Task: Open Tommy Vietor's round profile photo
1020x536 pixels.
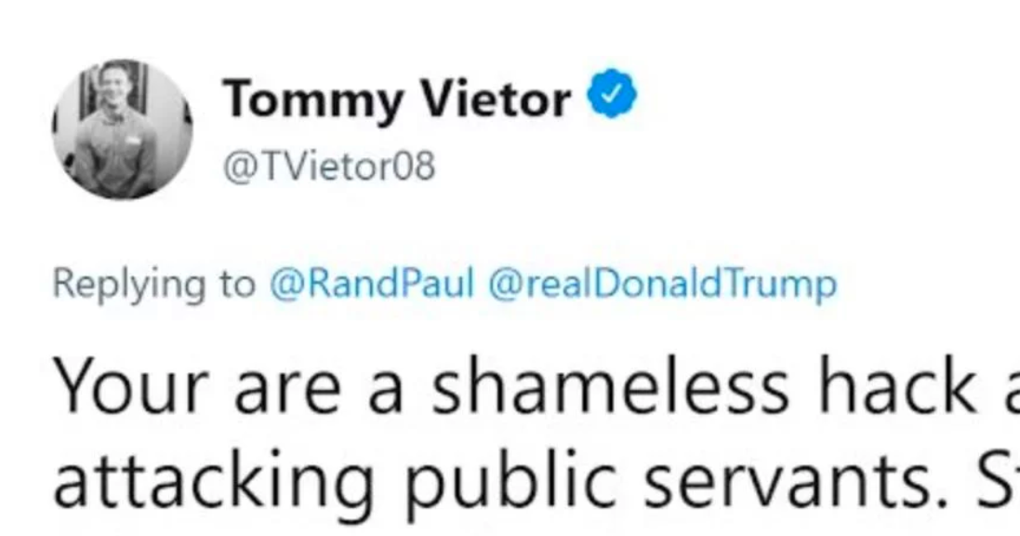Action: click(x=123, y=129)
